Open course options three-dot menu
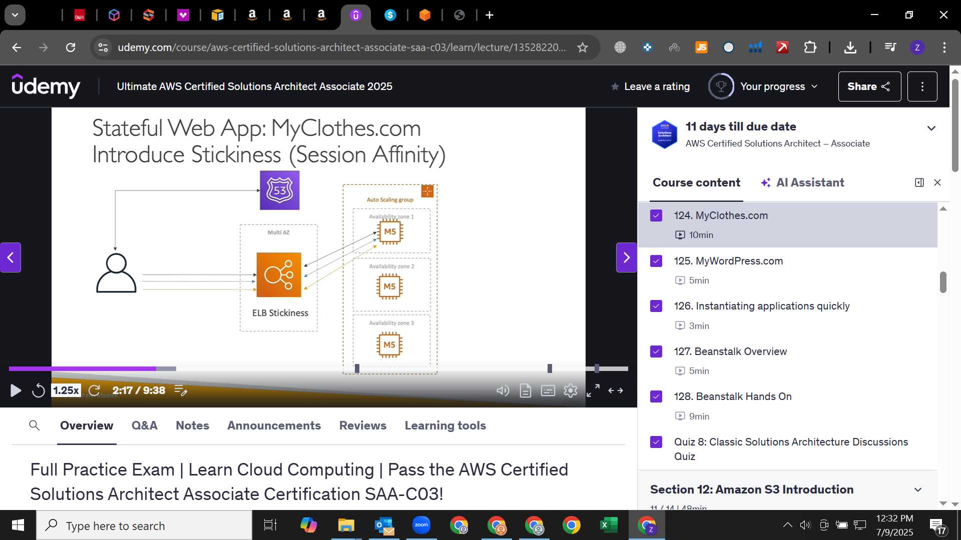This screenshot has width=961, height=540. pyautogui.click(x=922, y=86)
